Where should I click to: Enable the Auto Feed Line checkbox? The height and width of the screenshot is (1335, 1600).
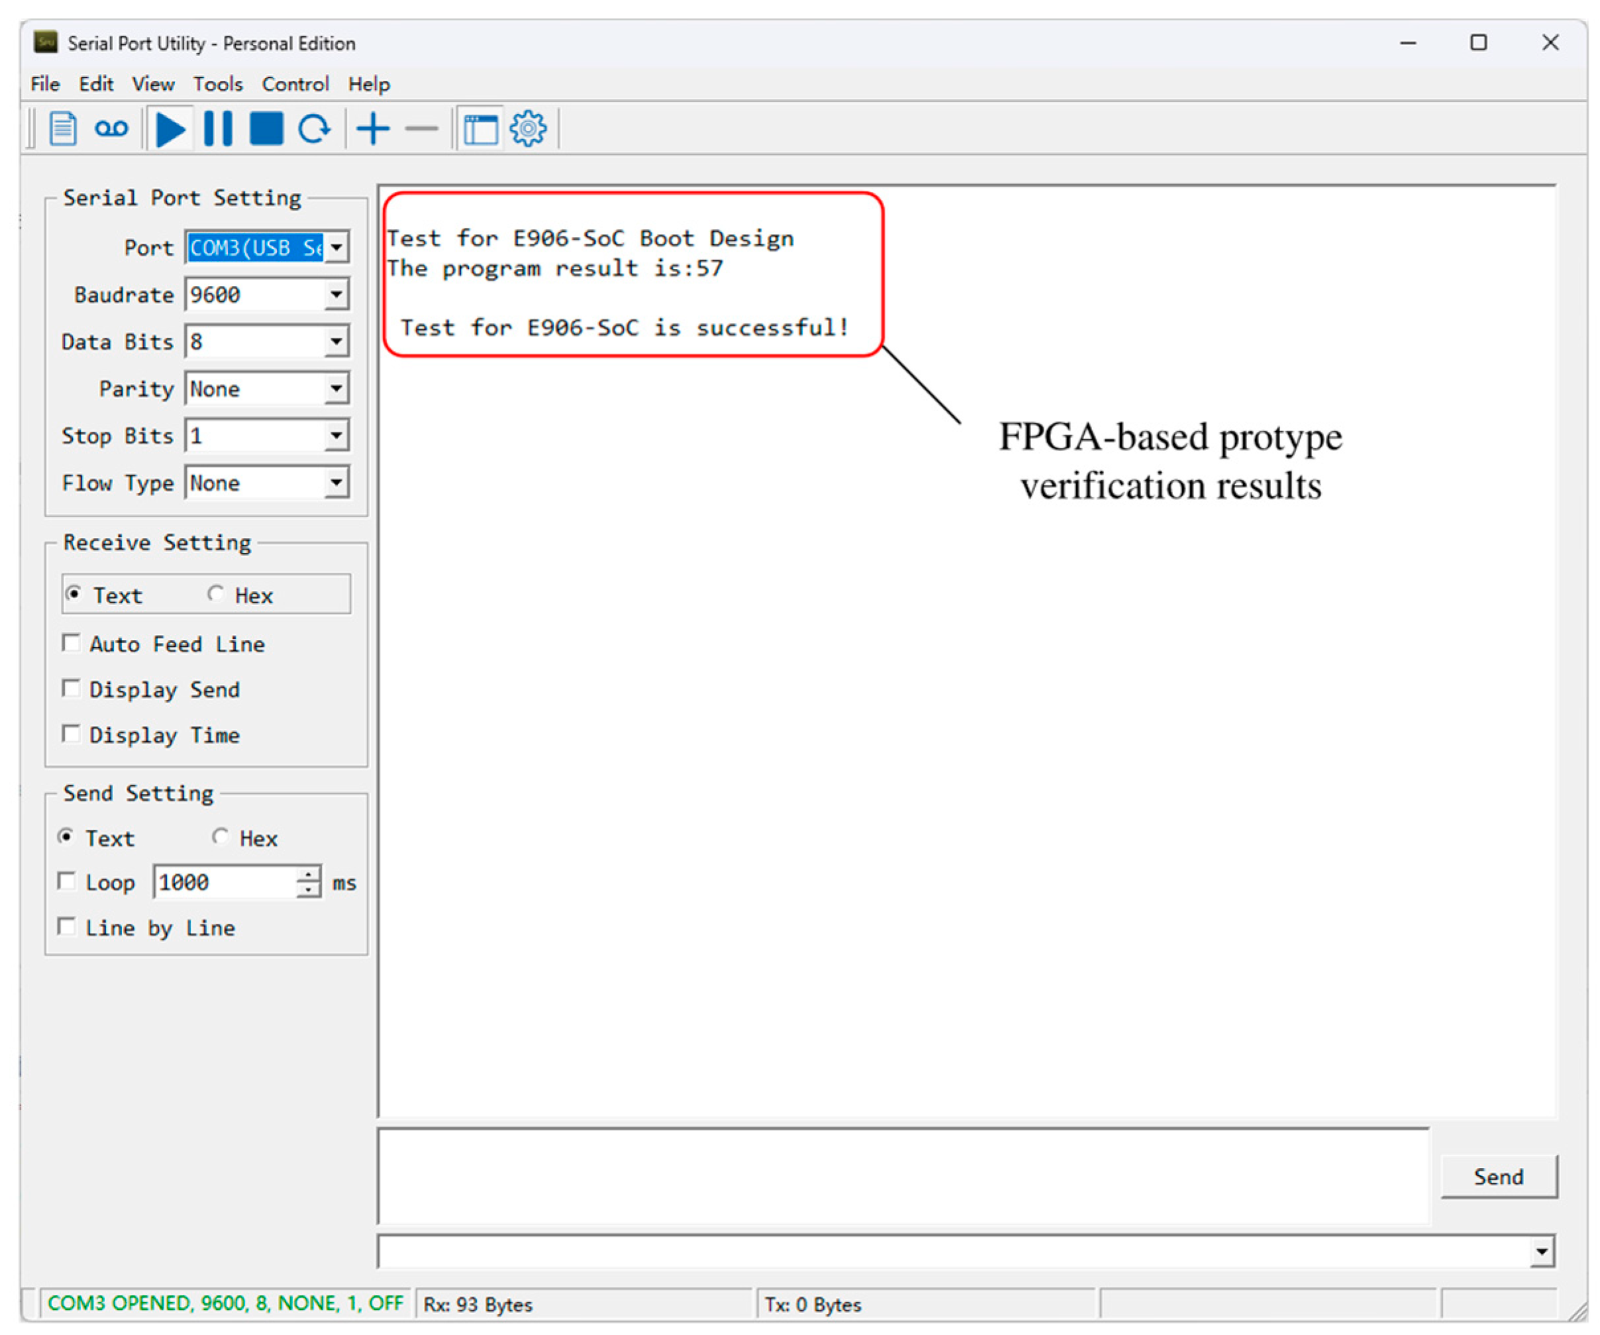coord(71,644)
